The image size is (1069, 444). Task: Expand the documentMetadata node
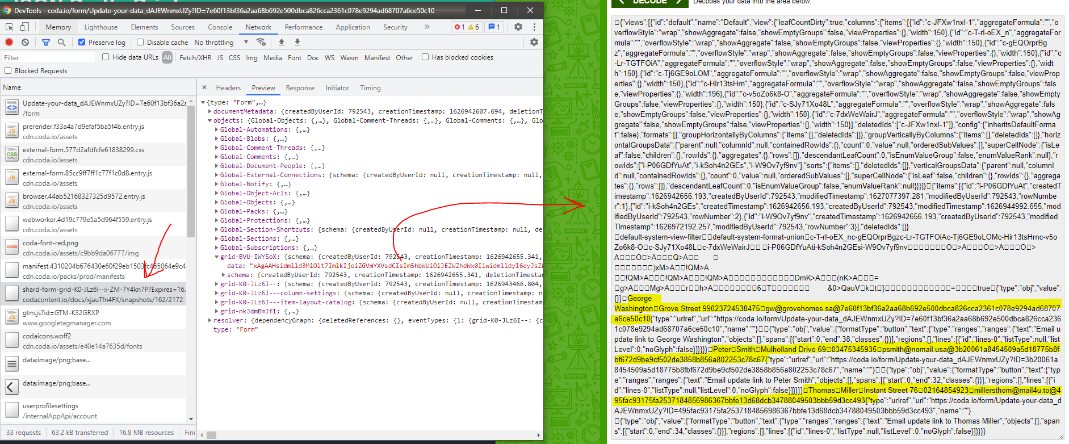click(x=210, y=111)
